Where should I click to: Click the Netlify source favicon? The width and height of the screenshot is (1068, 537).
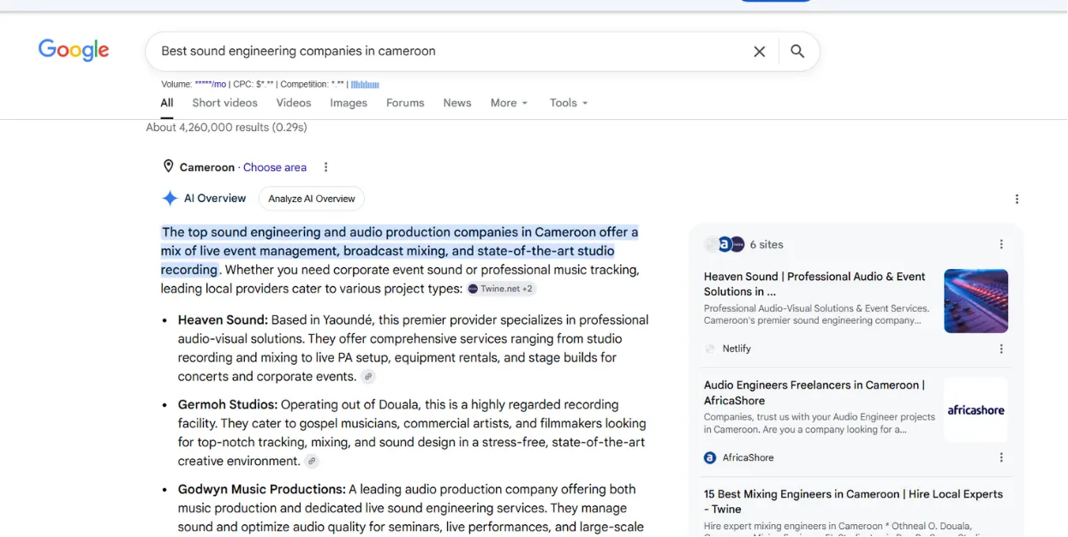[x=710, y=349]
